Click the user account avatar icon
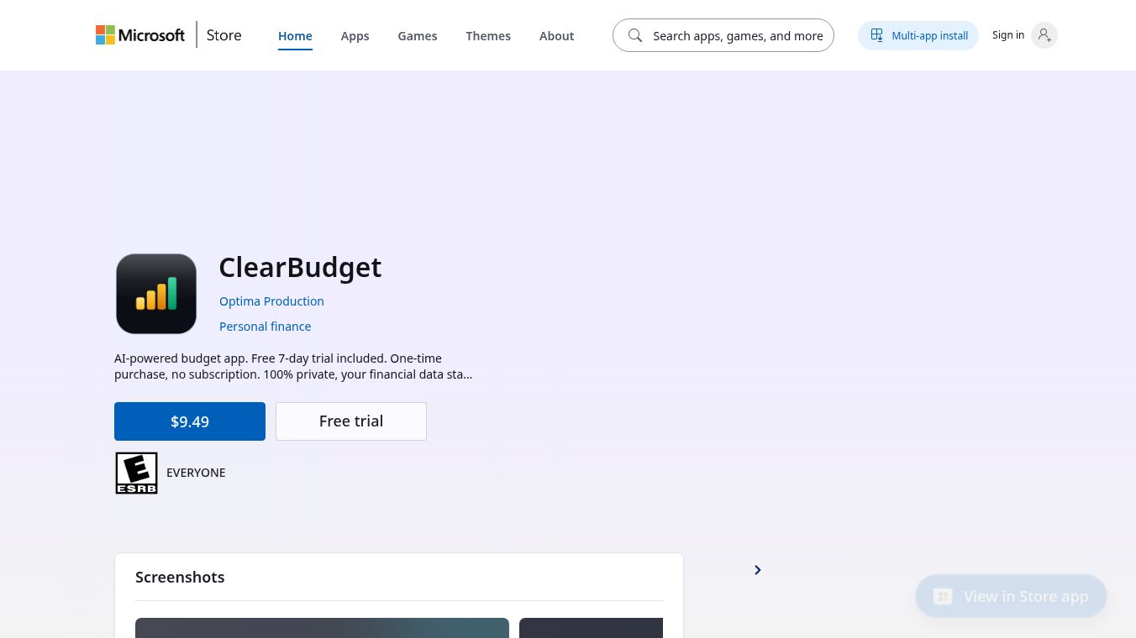Screen dimensions: 1136x638 (1044, 35)
